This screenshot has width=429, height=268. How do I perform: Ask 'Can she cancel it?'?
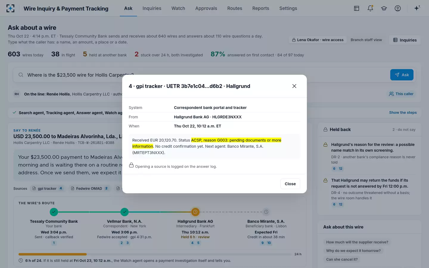pos(342,259)
